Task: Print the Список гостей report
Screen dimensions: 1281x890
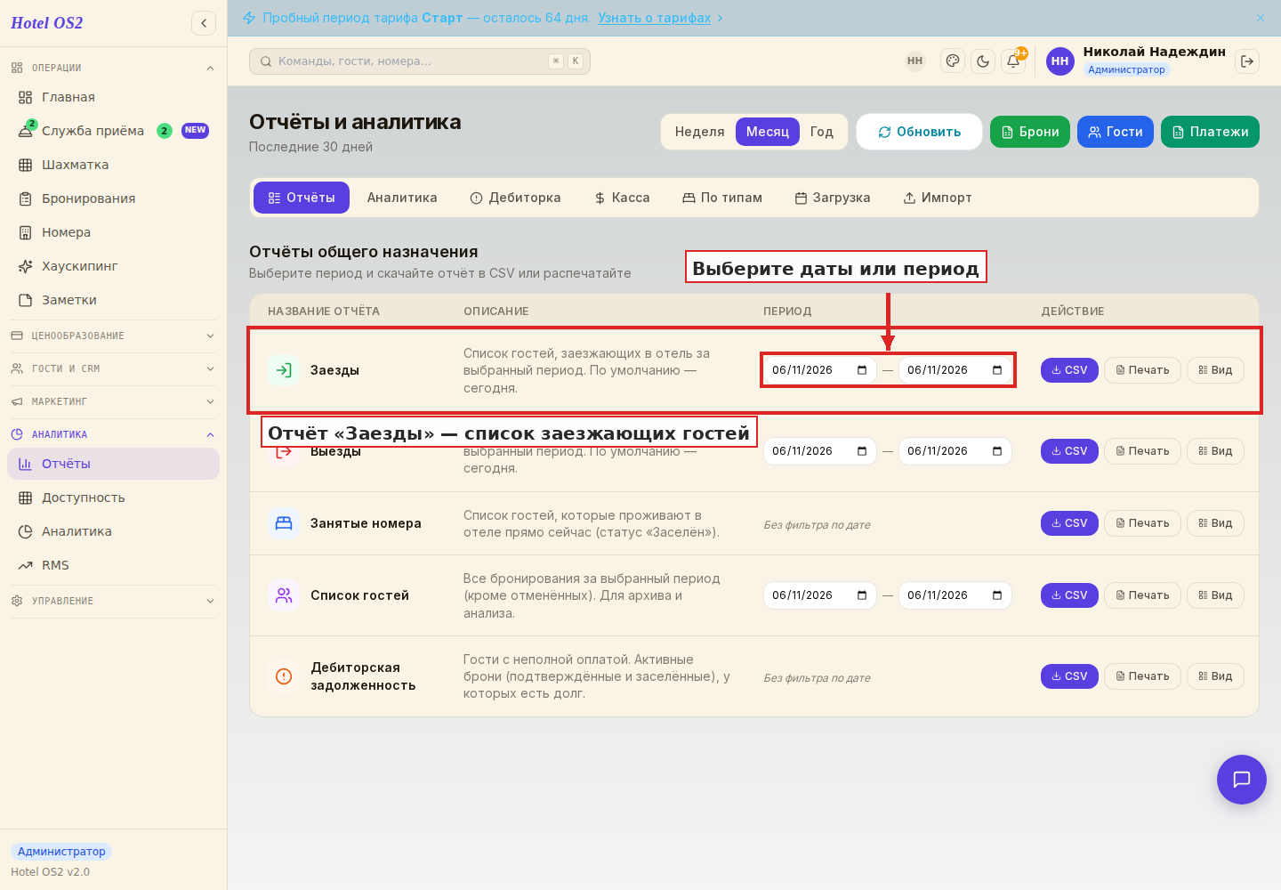Action: [x=1142, y=595]
